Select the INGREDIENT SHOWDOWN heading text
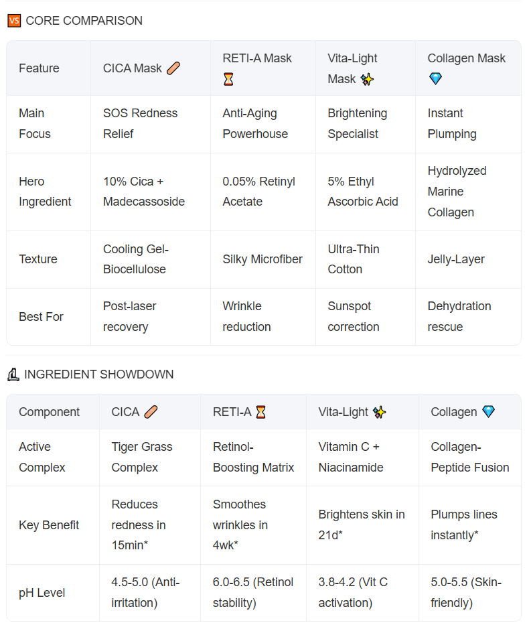The width and height of the screenshot is (529, 625). coord(98,374)
